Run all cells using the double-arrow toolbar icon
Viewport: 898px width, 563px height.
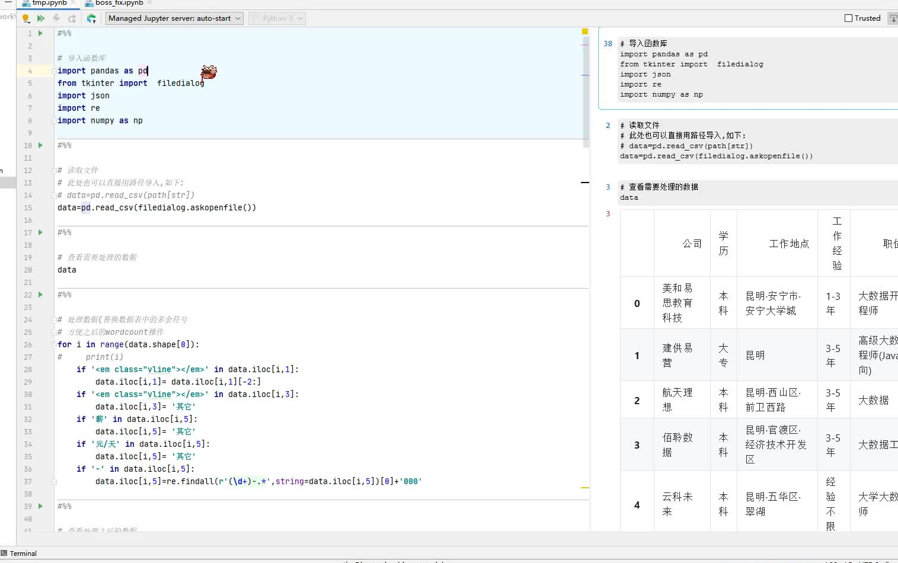tap(41, 18)
